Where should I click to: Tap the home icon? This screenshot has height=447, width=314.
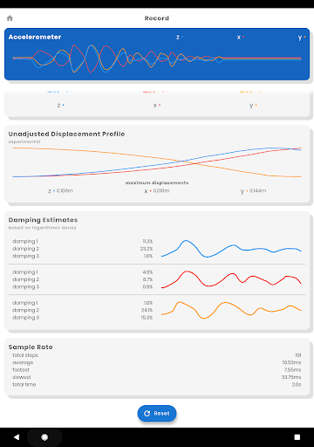pyautogui.click(x=10, y=18)
